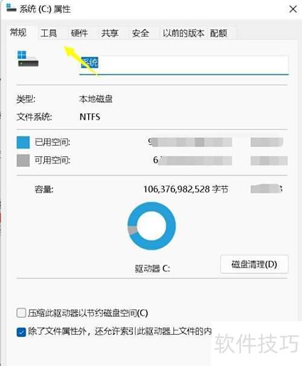Screen dimensions: 302x366
Task: Switch to the 工具 tab
Action: click(x=48, y=33)
